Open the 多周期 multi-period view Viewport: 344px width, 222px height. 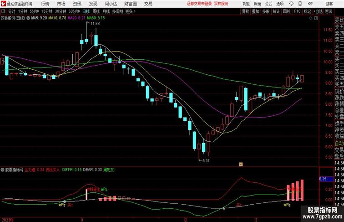point(117,11)
